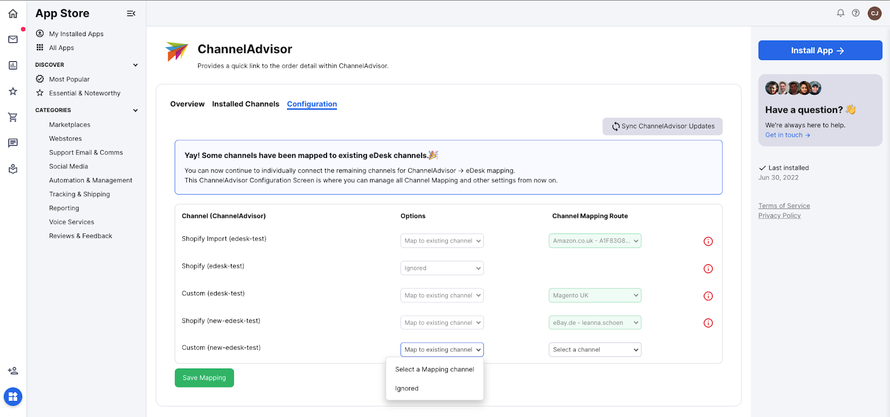Screen dimensions: 890x417
Task: Switch to Overview tab
Action: tap(187, 104)
